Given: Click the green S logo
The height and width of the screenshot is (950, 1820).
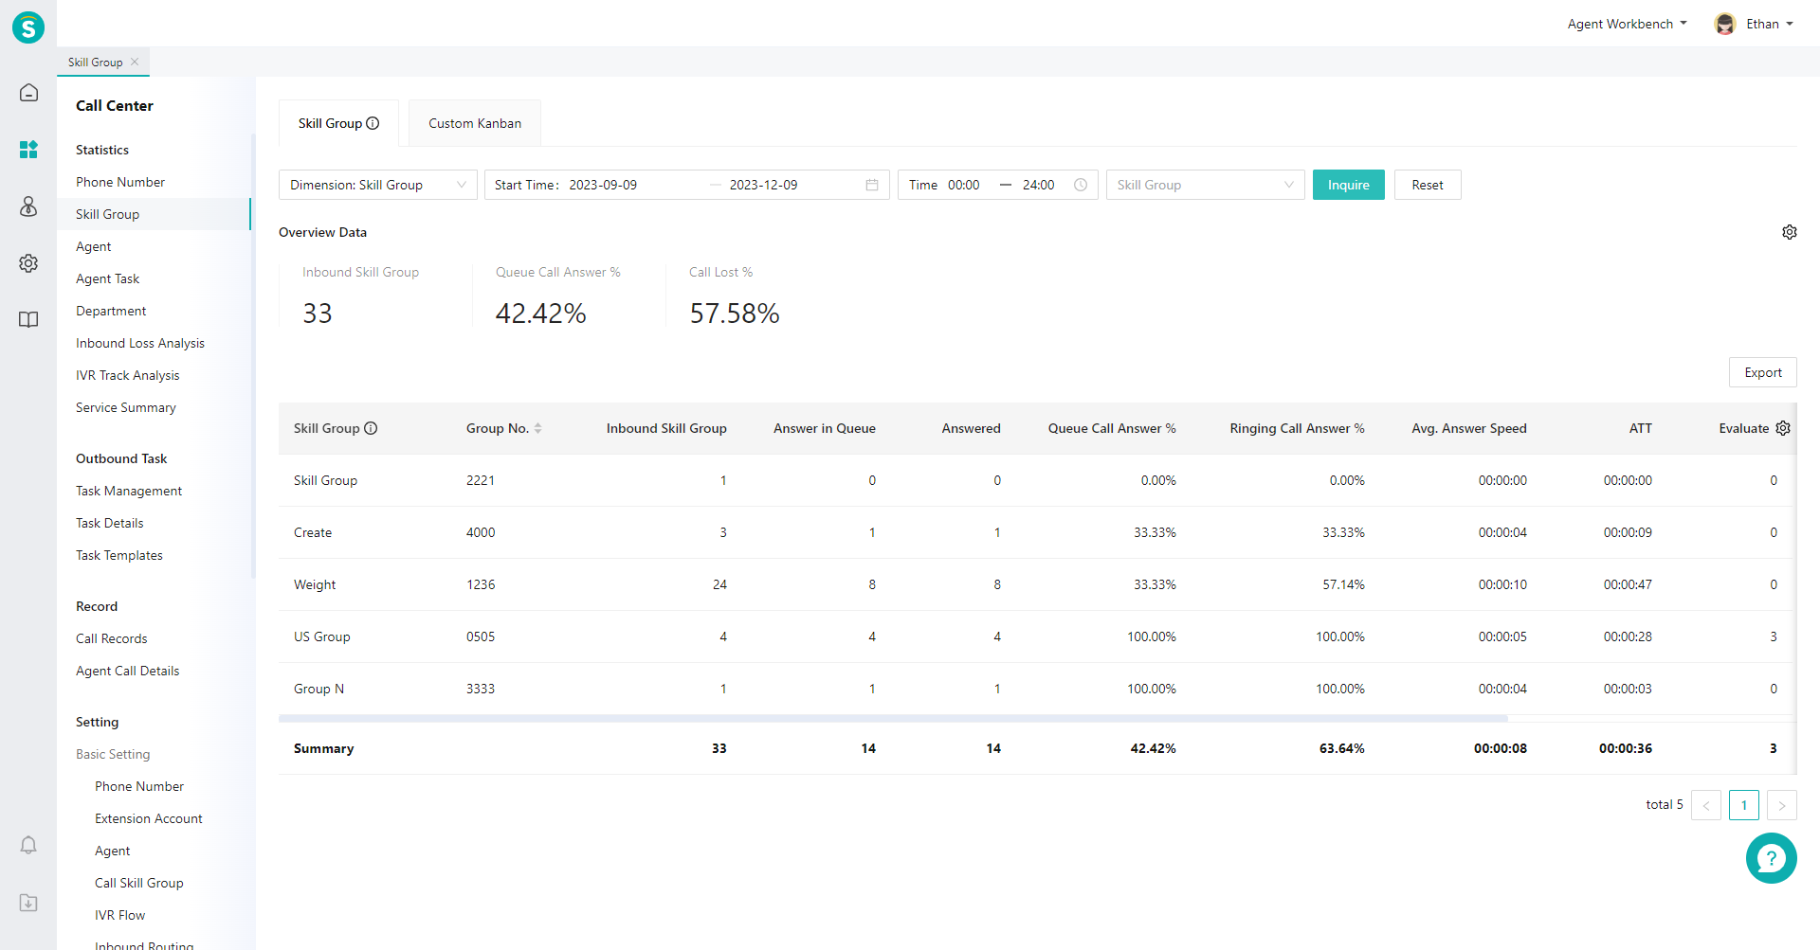Looking at the screenshot, I should point(28,27).
